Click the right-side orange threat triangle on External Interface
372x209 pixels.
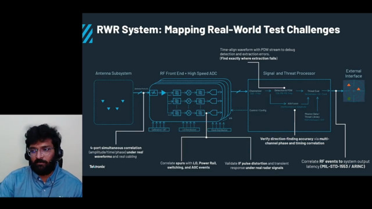pos(359,89)
